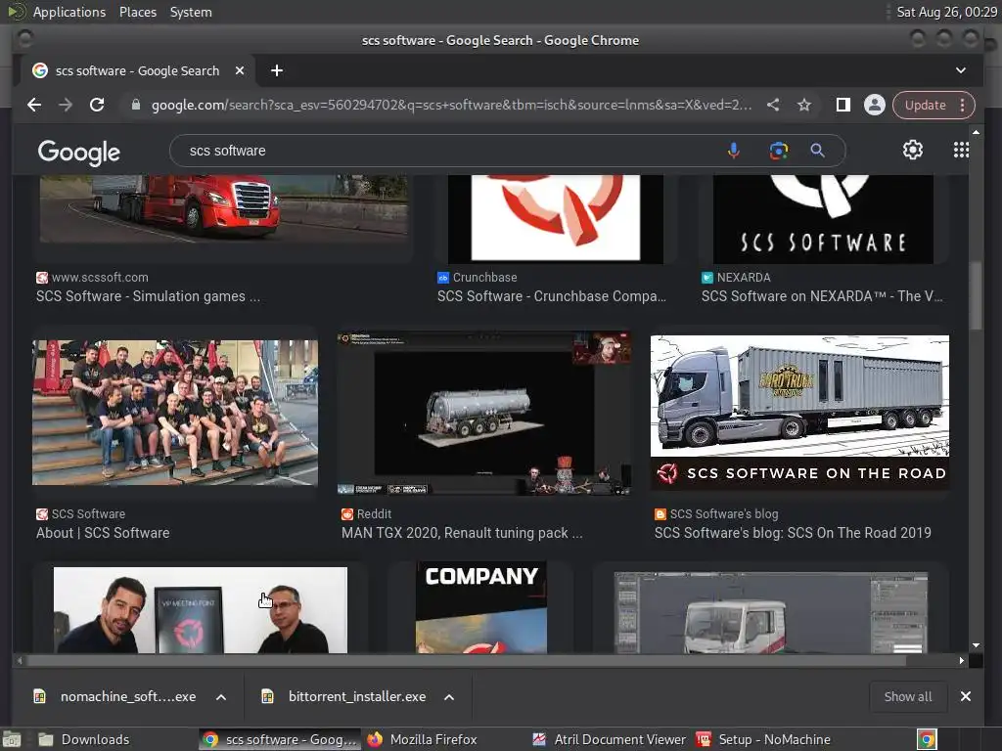
Task: Open the red truck image result
Action: (224, 209)
